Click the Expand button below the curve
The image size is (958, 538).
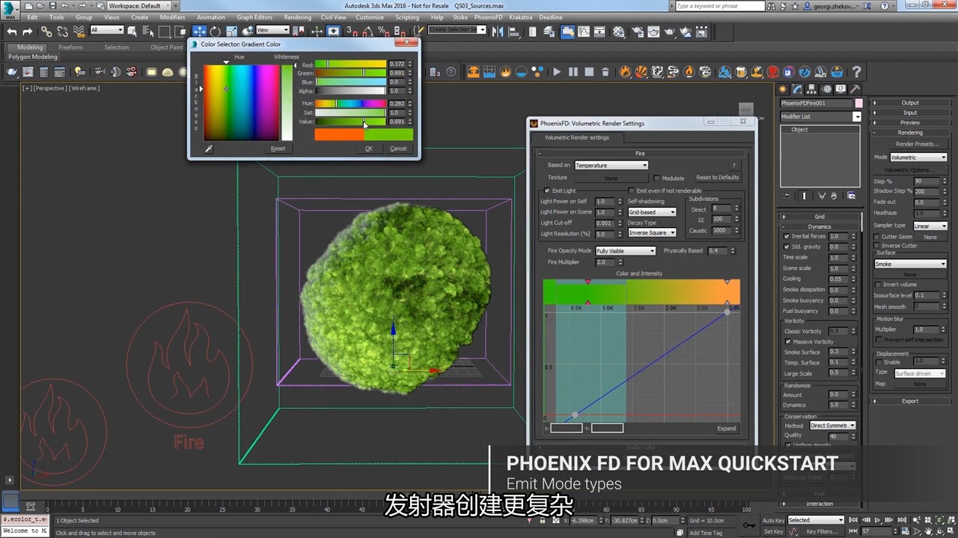[726, 429]
